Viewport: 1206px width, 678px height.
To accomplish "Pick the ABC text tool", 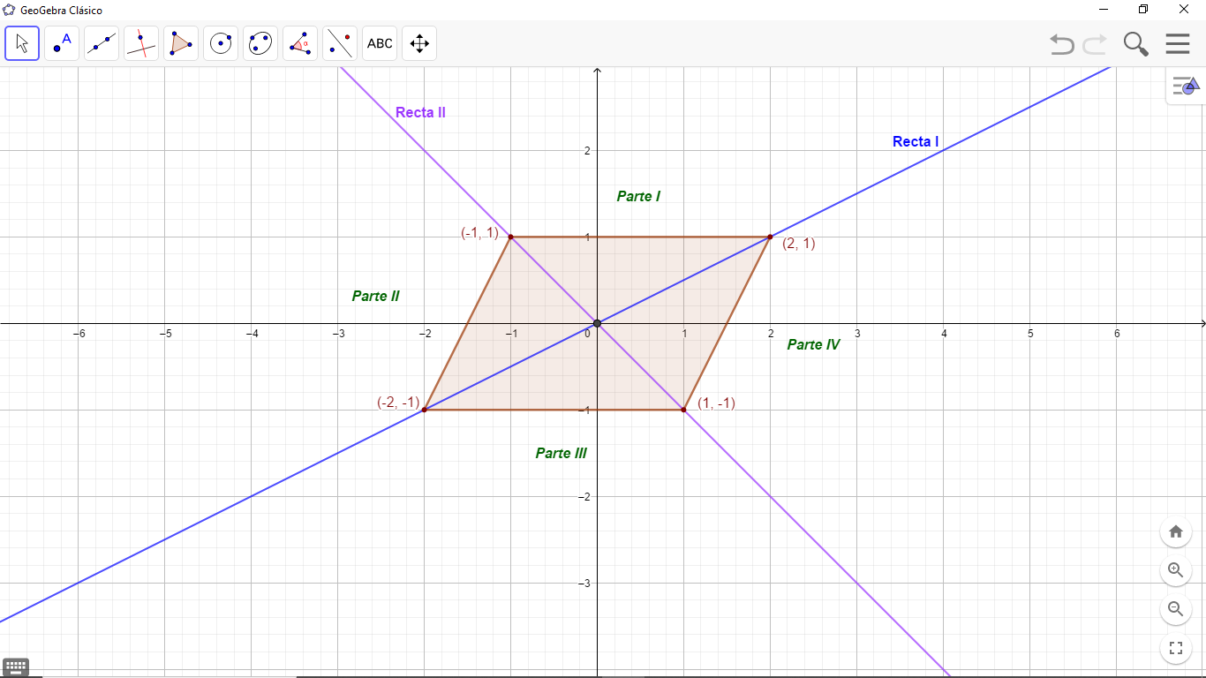I will click(380, 43).
